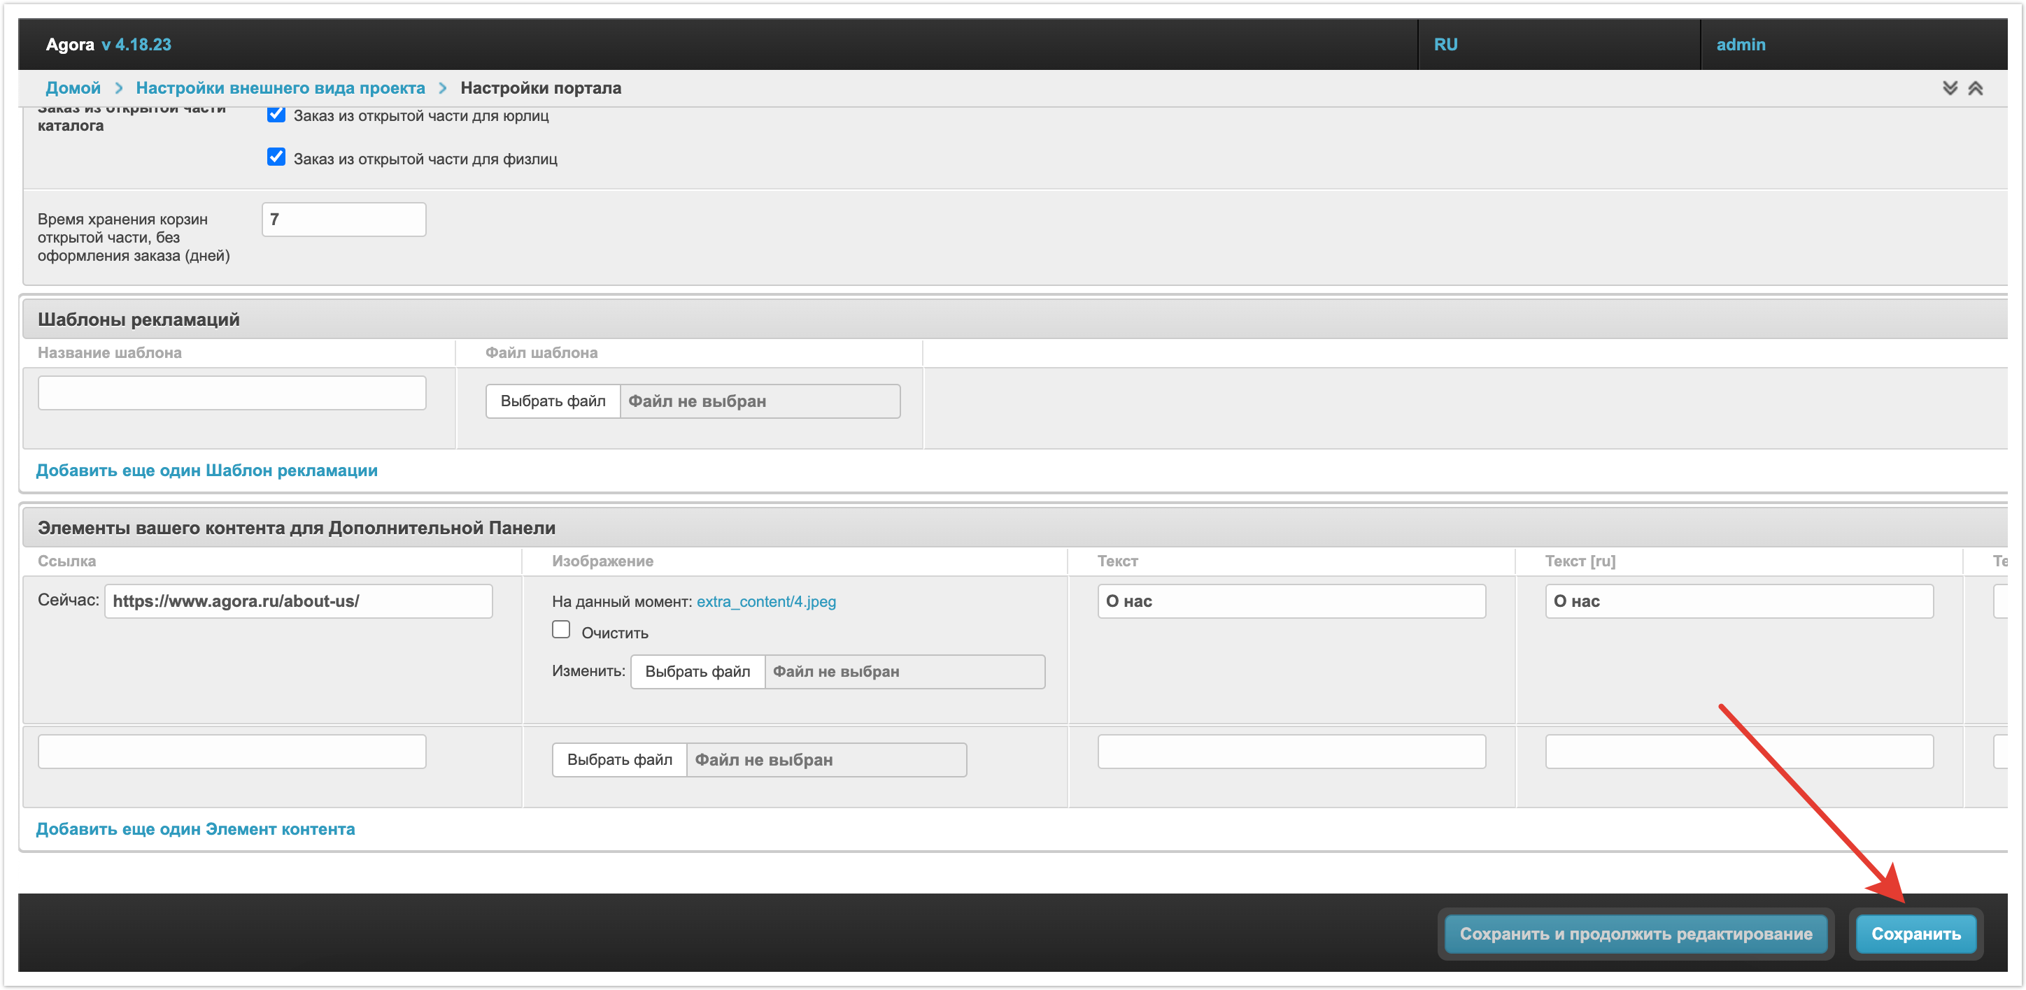The image size is (2026, 990).
Task: Choose file next to Изменить label
Action: (697, 672)
